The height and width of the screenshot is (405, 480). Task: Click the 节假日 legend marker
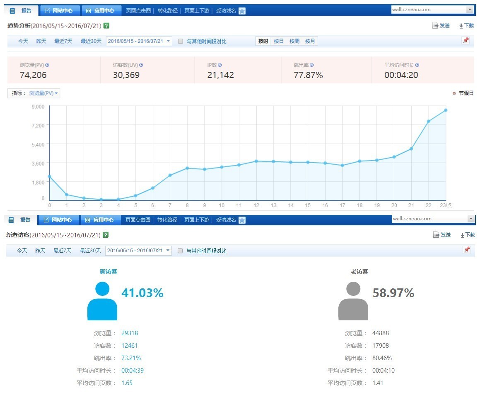454,93
